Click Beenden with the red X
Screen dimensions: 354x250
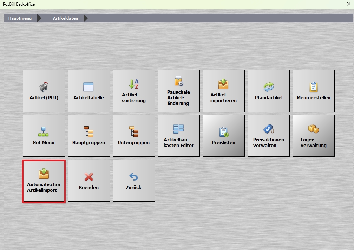[89, 180]
